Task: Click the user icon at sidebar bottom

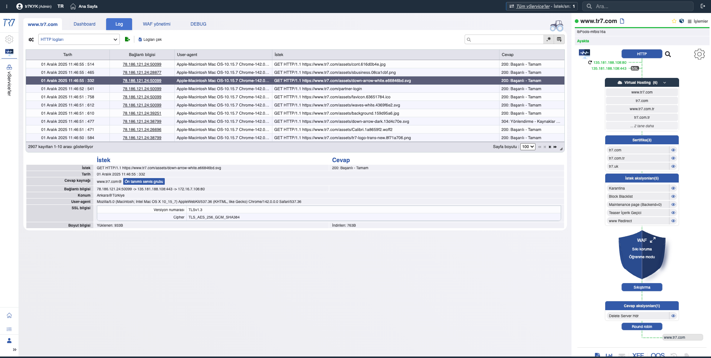Action: (x=9, y=341)
